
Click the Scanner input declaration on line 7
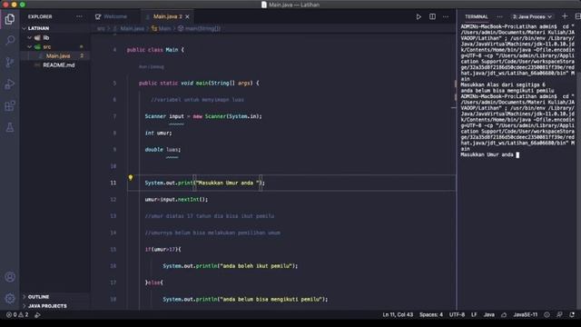coord(203,116)
